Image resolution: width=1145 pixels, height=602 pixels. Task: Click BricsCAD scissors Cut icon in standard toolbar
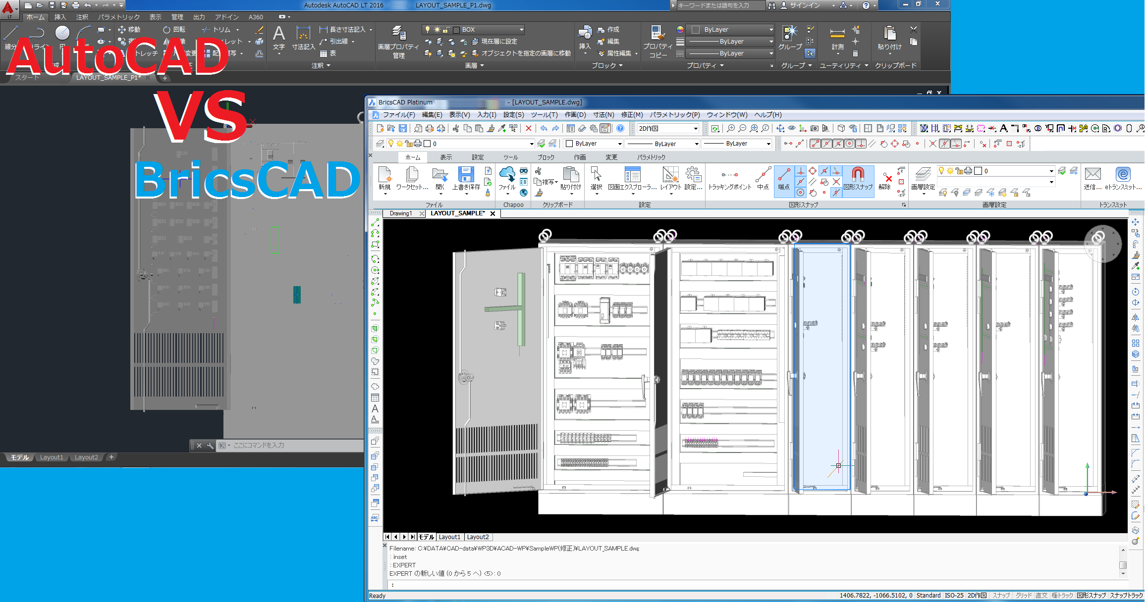(x=455, y=129)
